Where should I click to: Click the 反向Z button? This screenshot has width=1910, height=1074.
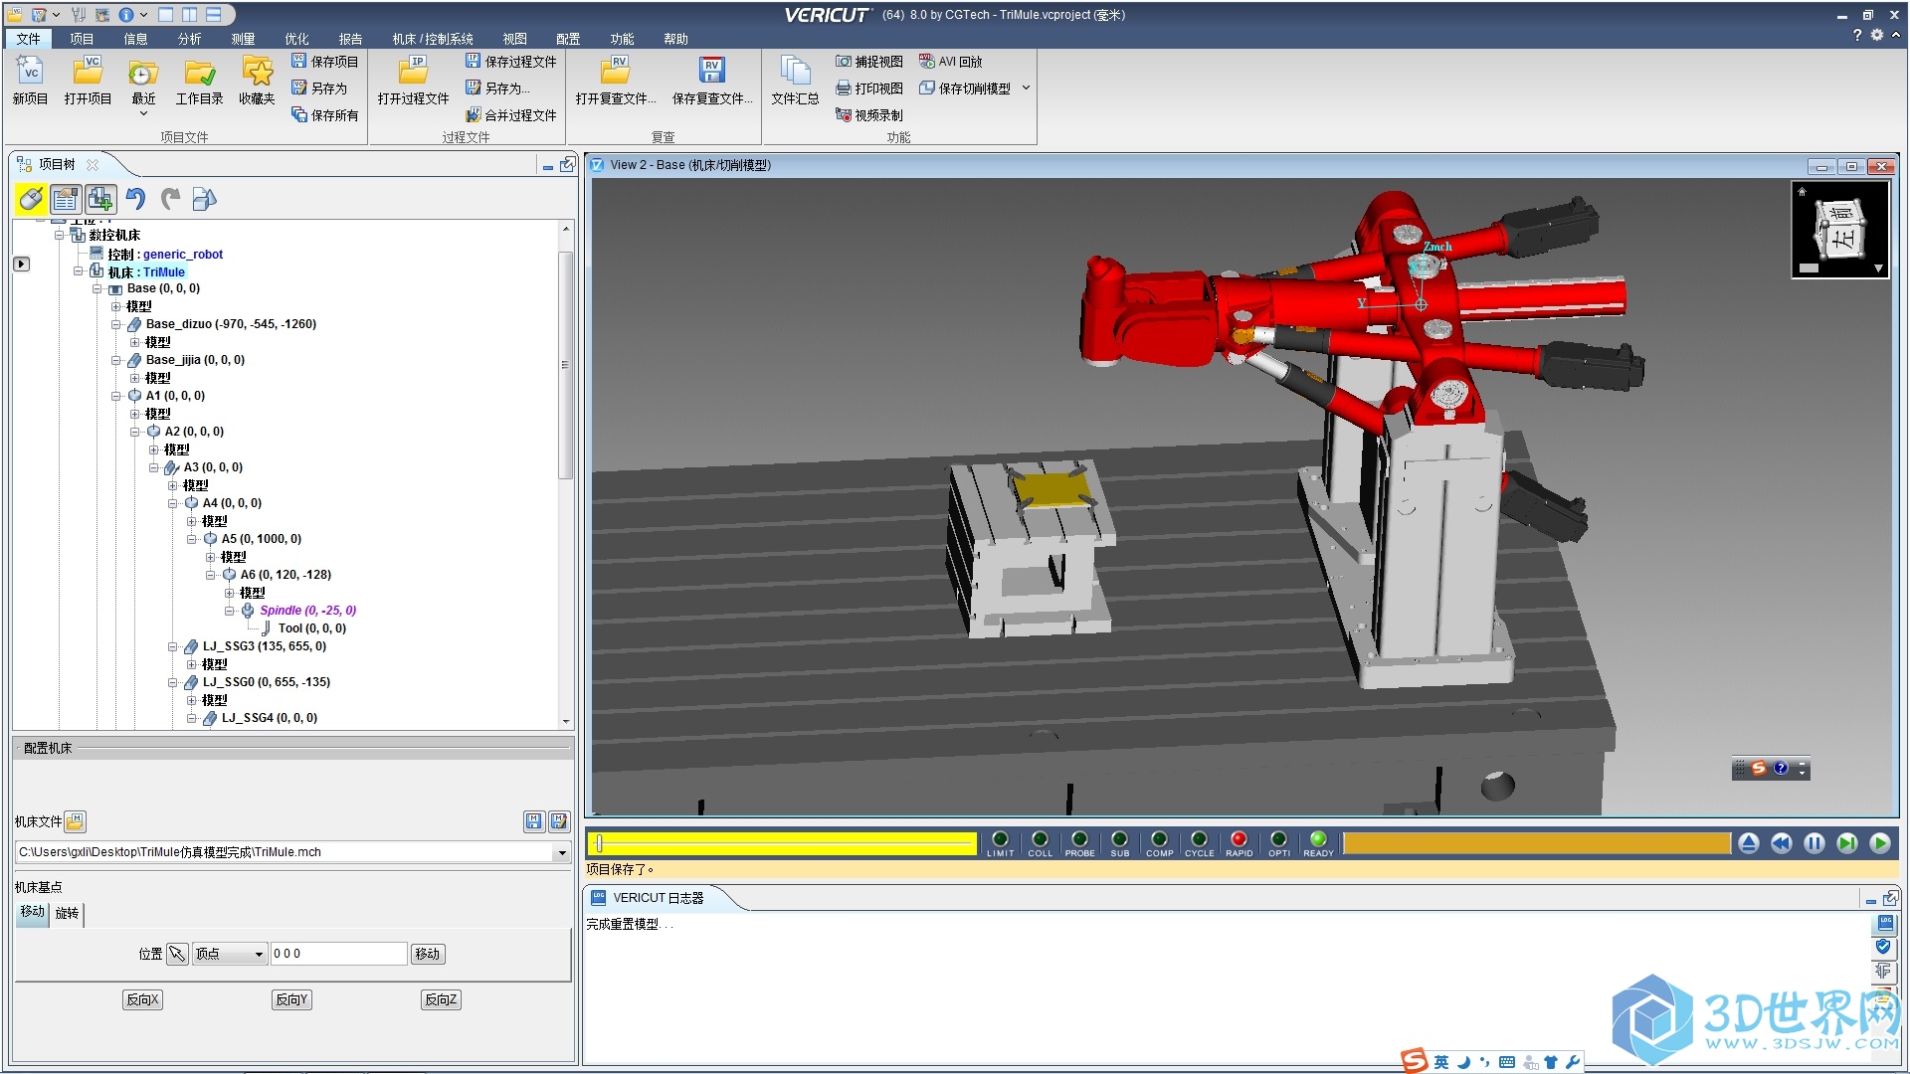(x=441, y=999)
